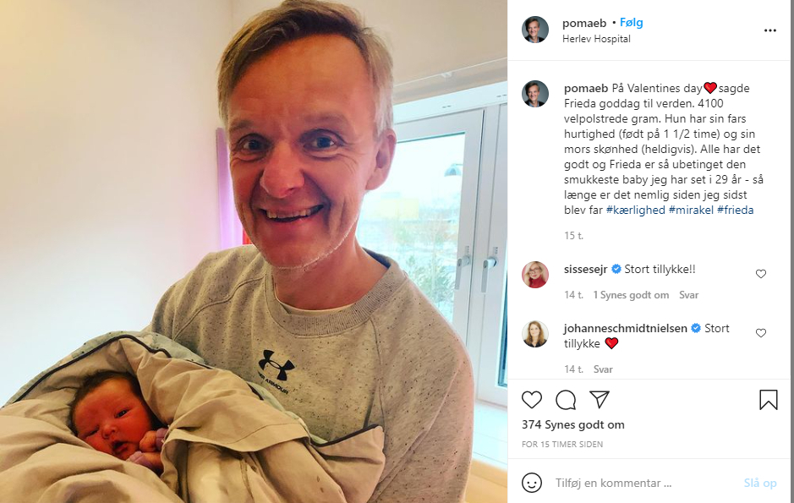Screen dimensions: 794x503
Task: Share post via paper plane icon
Action: point(600,399)
